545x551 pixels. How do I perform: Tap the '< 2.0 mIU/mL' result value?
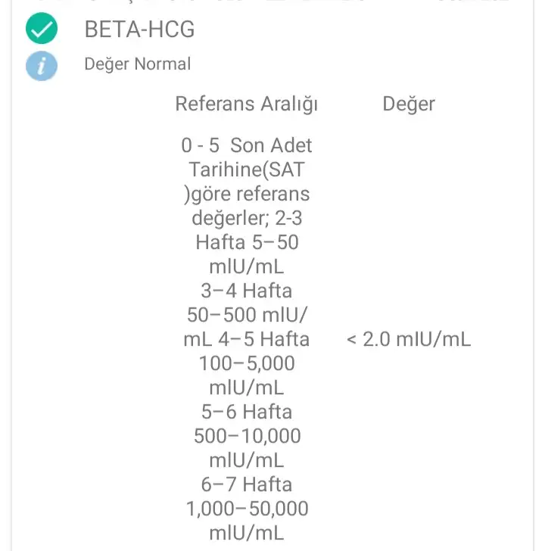pyautogui.click(x=409, y=339)
